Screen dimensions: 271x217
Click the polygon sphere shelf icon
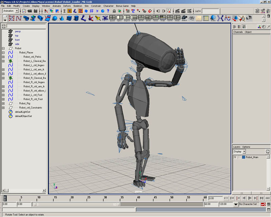click(55, 18)
